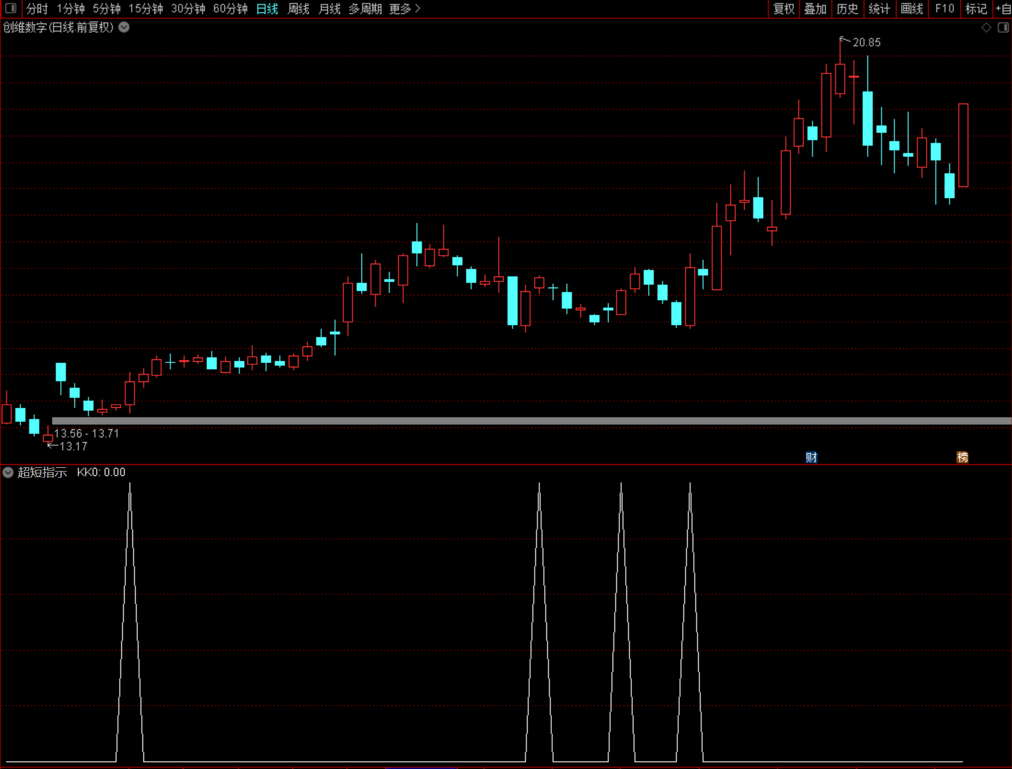Select the 画线 drawing tools button
Screen dimensions: 1012x769
click(912, 9)
